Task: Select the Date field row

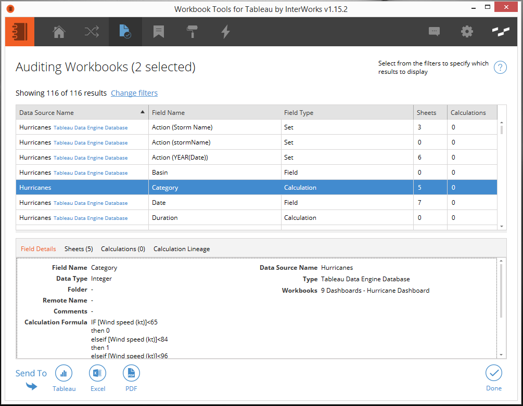Action: coord(257,203)
